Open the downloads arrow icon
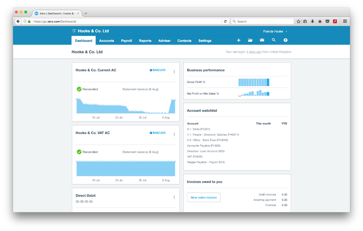This screenshot has width=363, height=231. coord(313,21)
